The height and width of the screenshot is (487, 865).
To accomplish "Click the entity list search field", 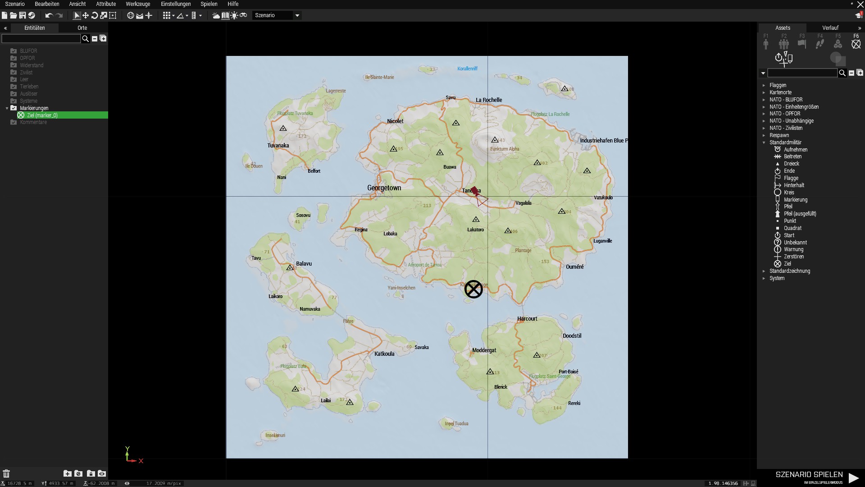I will [41, 39].
